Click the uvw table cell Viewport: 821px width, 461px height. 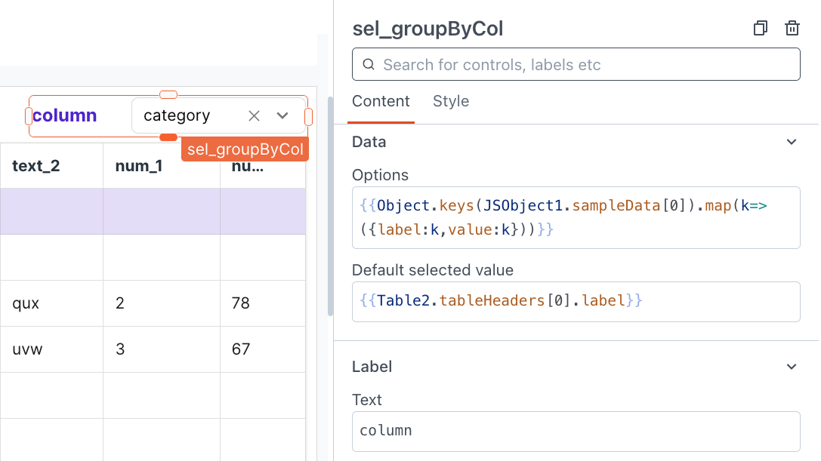[27, 349]
